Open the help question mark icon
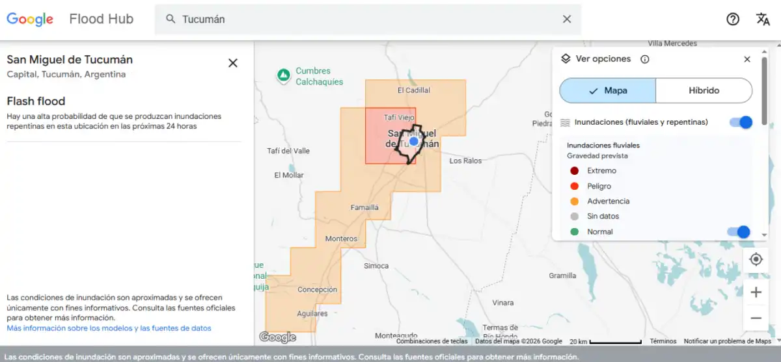The width and height of the screenshot is (781, 362). point(733,19)
